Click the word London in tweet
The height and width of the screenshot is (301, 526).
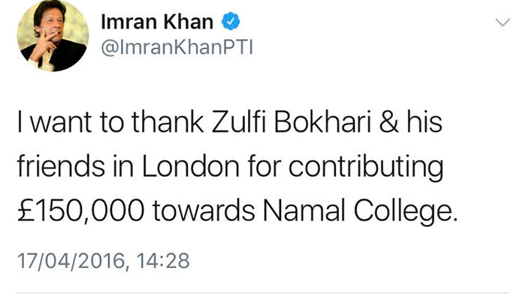[191, 166]
